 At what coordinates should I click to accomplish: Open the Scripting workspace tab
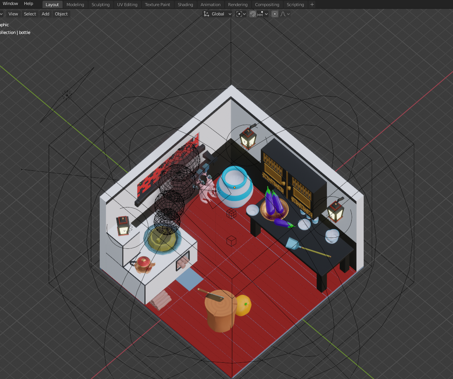tap(295, 5)
